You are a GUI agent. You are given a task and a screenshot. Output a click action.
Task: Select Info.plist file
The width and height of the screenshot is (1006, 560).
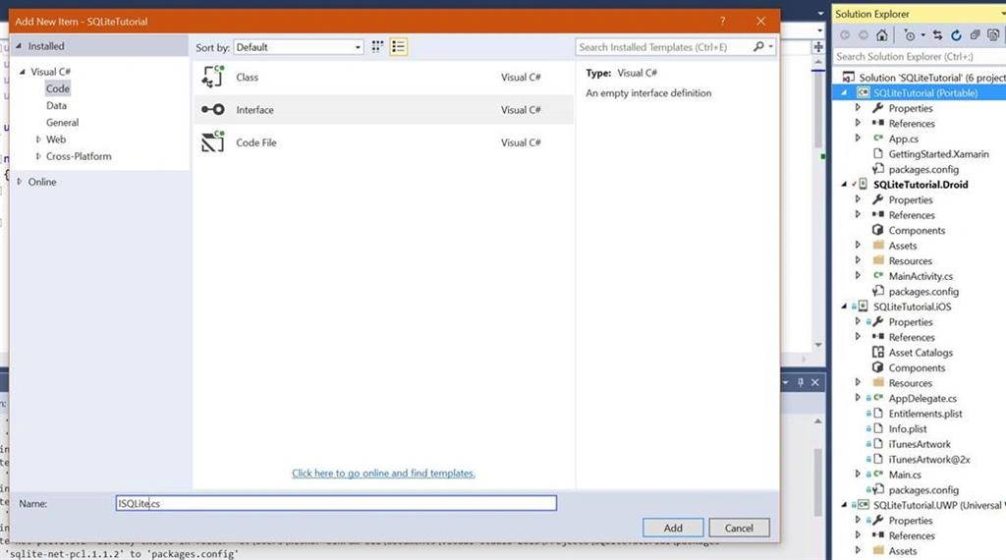coord(907,428)
